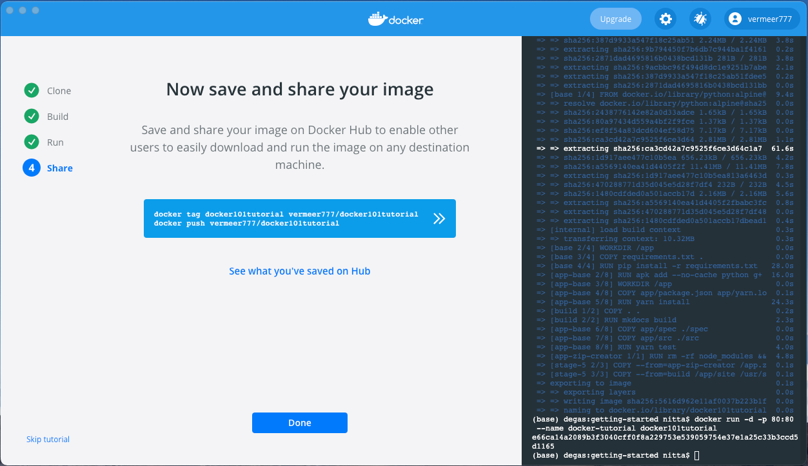The height and width of the screenshot is (466, 808).
Task: Open Settings via the gear icon
Action: click(x=665, y=19)
